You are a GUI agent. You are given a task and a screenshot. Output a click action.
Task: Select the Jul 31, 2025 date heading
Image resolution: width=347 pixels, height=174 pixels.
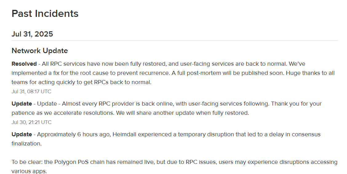(32, 34)
